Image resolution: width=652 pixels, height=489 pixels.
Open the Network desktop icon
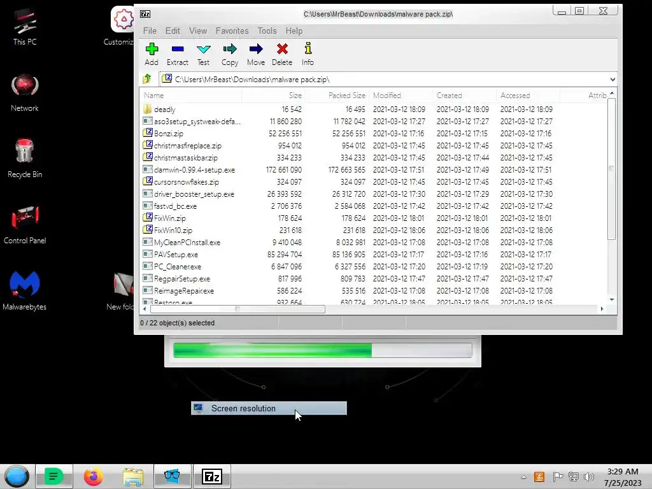point(25,93)
